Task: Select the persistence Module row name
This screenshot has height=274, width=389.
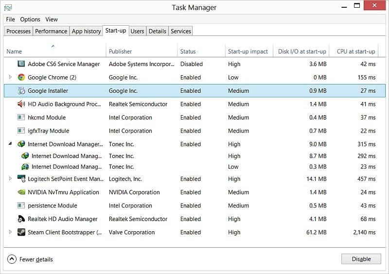Action: (x=53, y=205)
